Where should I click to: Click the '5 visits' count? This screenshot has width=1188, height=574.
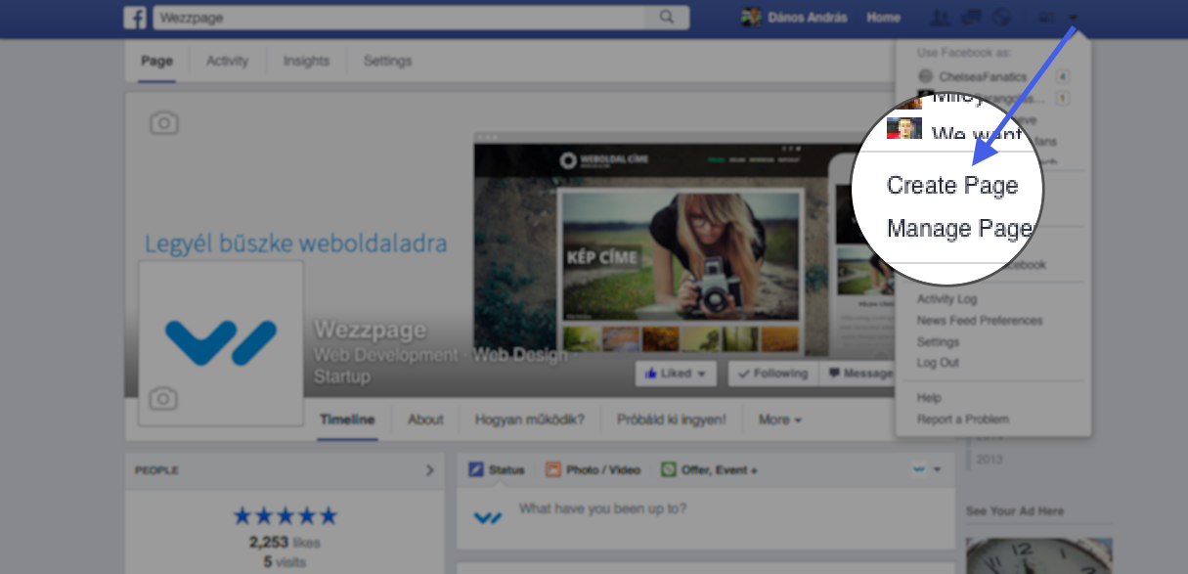285,562
